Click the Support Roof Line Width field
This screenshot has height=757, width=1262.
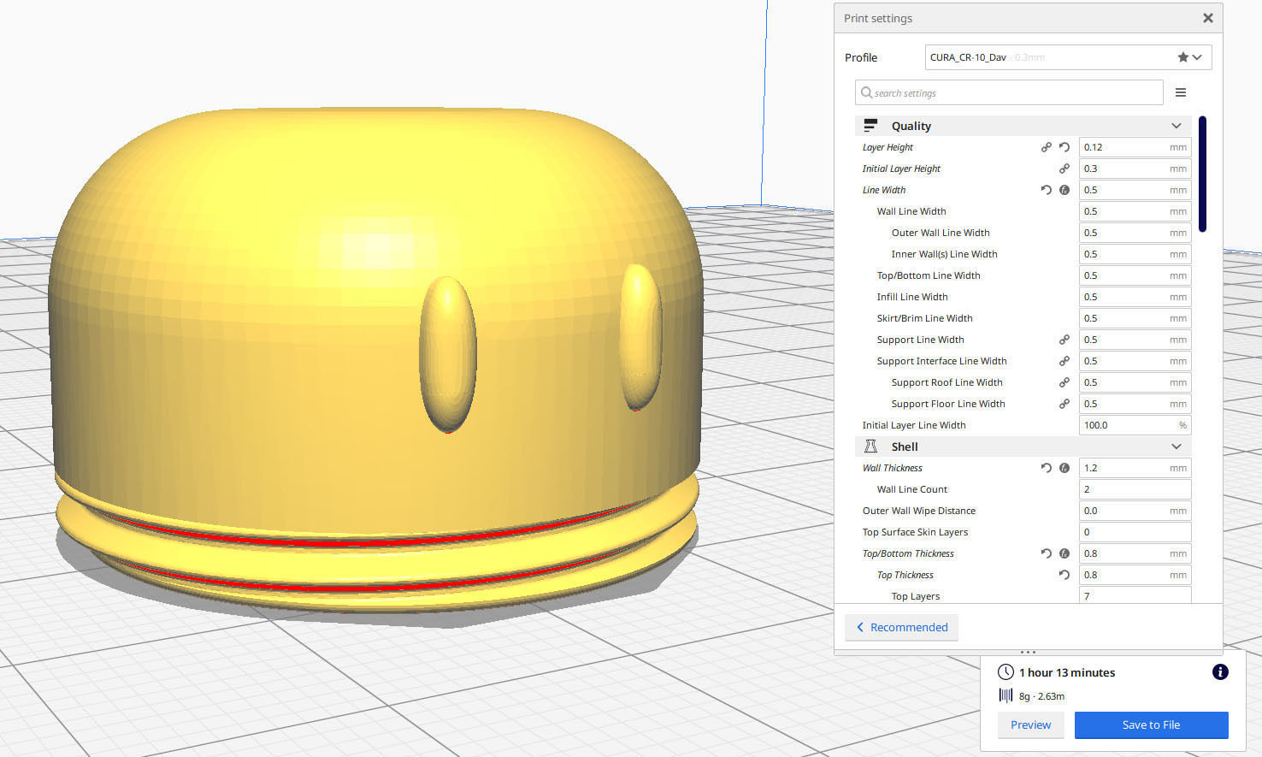coord(1135,382)
